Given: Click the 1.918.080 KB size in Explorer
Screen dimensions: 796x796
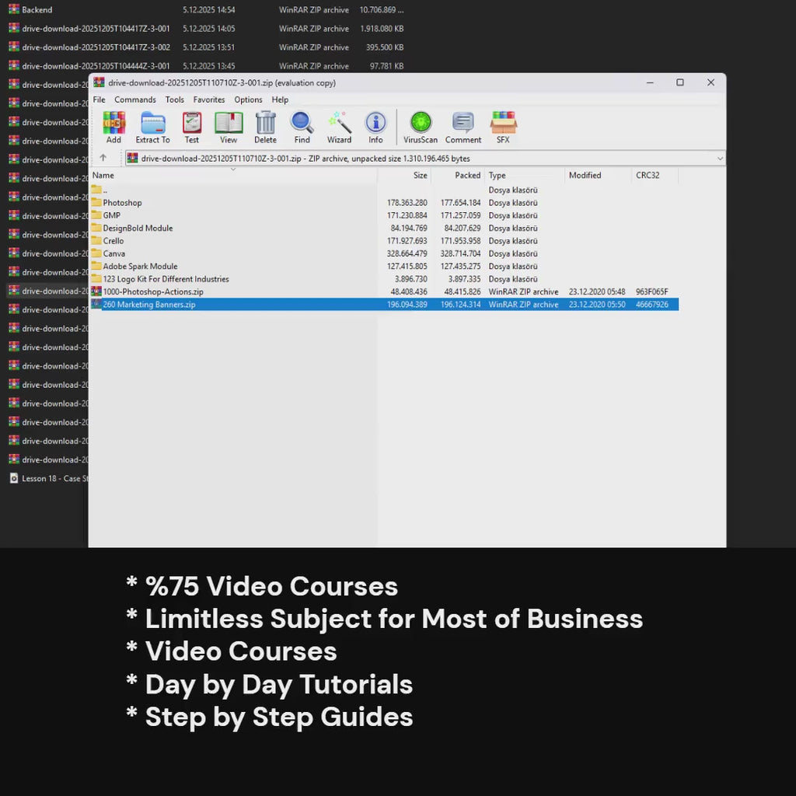Looking at the screenshot, I should coord(382,29).
